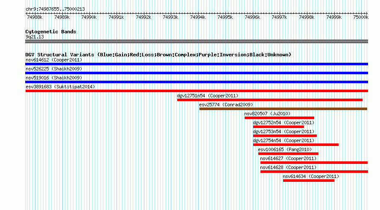Viewport: 380px width, 210px height.
Task: Click the red esv1006165 loss bar
Action: [x=288, y=154]
